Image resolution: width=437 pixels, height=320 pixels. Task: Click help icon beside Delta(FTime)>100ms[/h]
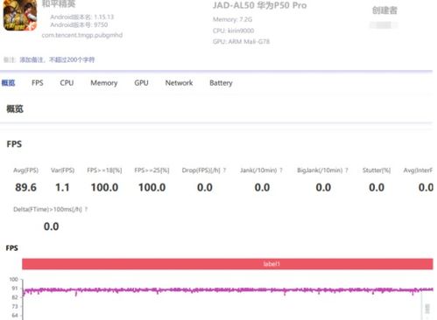(x=86, y=209)
